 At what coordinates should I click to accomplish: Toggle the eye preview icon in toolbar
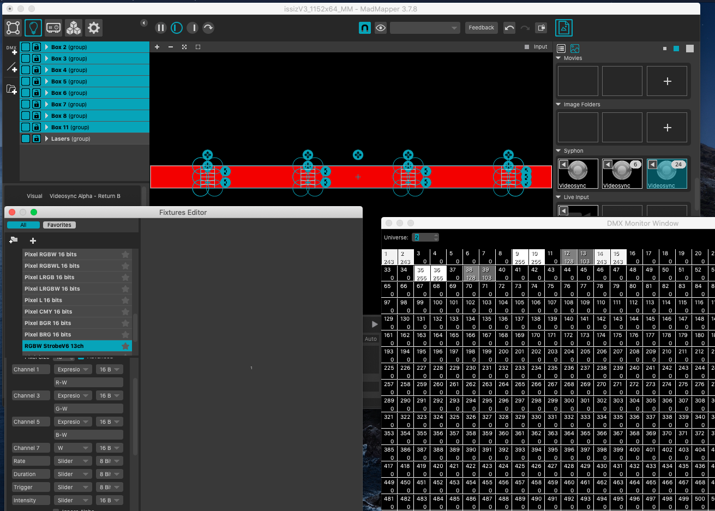coord(381,28)
